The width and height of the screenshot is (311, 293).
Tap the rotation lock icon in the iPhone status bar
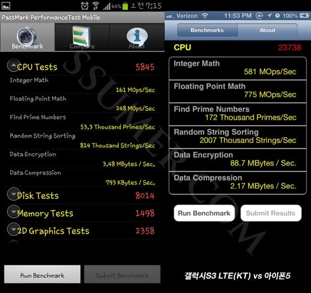tap(259, 15)
